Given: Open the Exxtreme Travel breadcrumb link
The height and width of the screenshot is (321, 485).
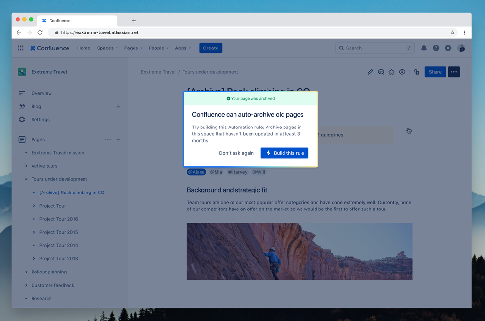Looking at the screenshot, I should [x=158, y=72].
